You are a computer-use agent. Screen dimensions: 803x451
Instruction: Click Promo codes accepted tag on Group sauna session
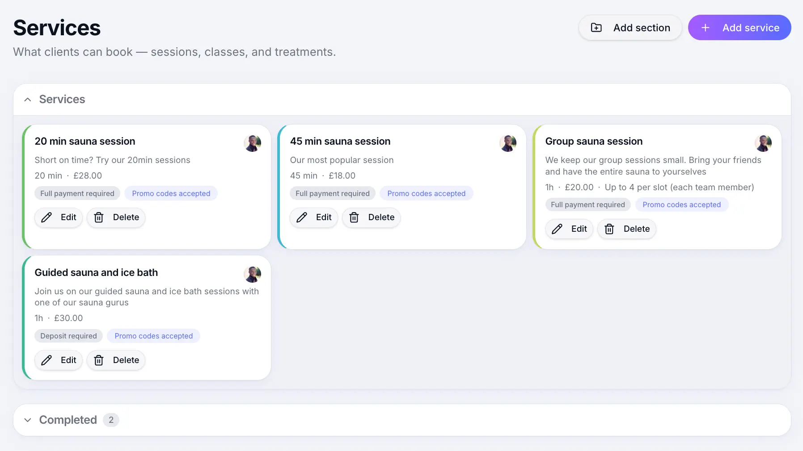pos(682,205)
